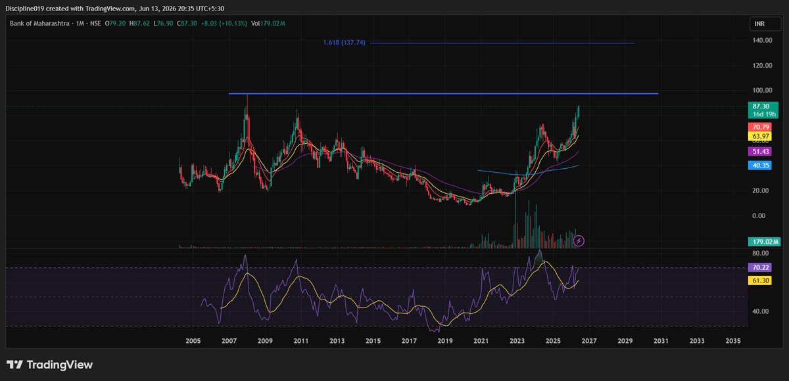Click the 2021 label on time axis
This screenshot has width=789, height=381.
pyautogui.click(x=481, y=341)
